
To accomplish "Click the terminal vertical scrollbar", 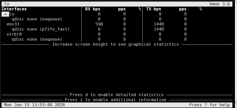I will pos(235,54).
